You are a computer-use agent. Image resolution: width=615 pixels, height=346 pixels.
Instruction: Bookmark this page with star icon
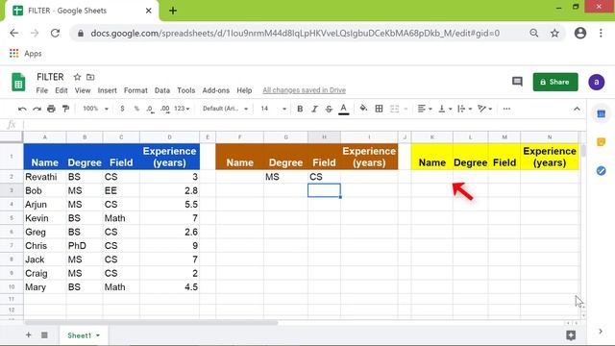point(554,34)
